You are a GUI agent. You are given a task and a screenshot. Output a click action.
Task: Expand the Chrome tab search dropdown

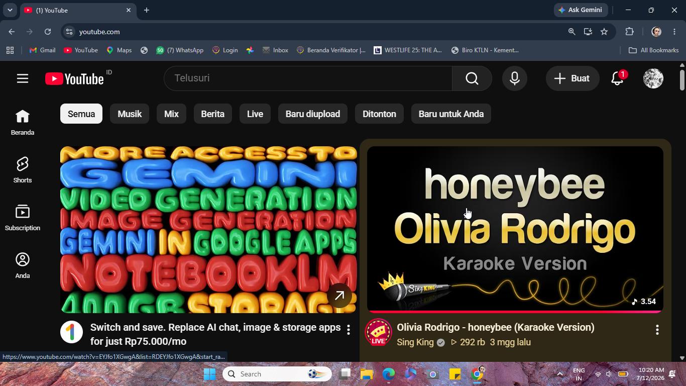pyautogui.click(x=10, y=10)
